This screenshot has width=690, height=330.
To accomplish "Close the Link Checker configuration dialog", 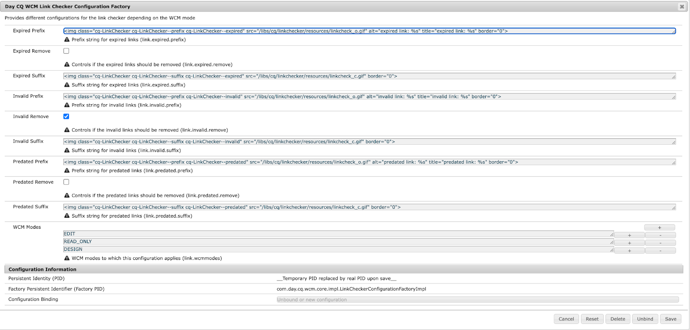I will tap(681, 6).
